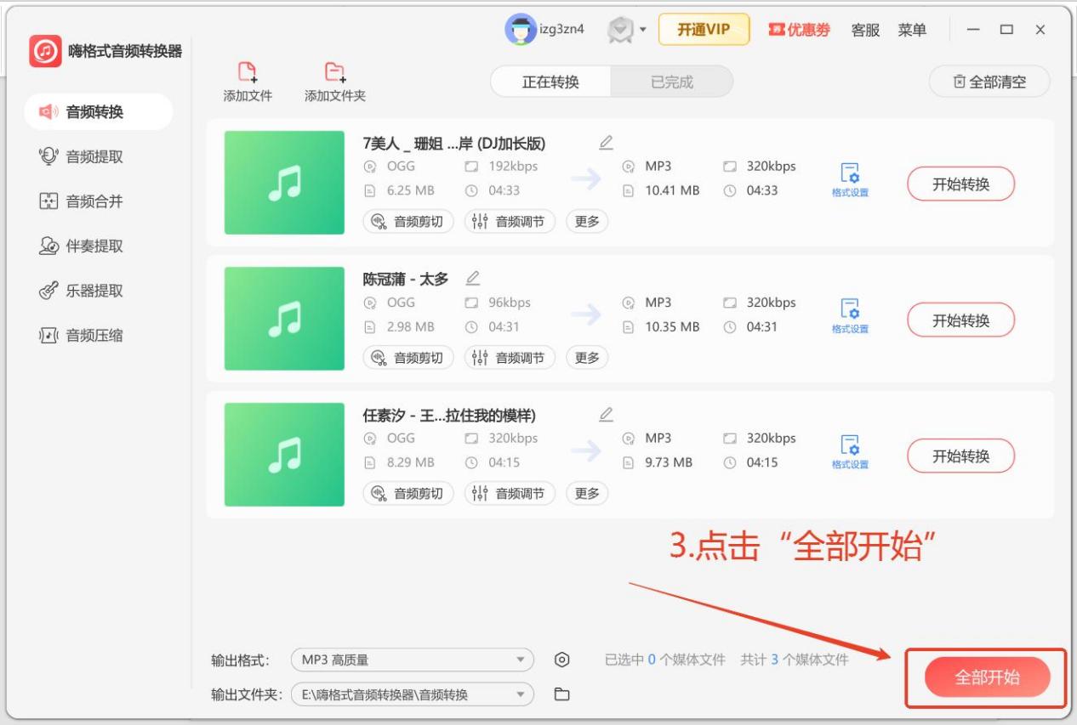Expand the 输出文件夹 path dropdown
1077x725 pixels.
pyautogui.click(x=412, y=694)
